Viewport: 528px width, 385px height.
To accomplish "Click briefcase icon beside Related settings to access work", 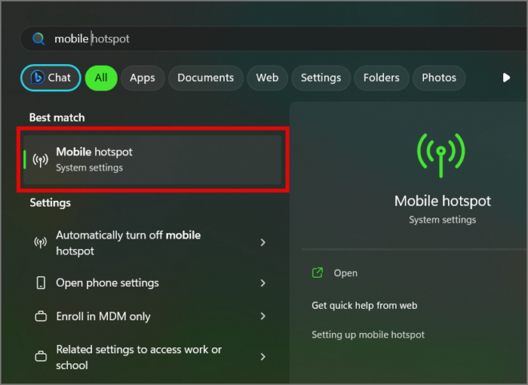I will (x=41, y=357).
